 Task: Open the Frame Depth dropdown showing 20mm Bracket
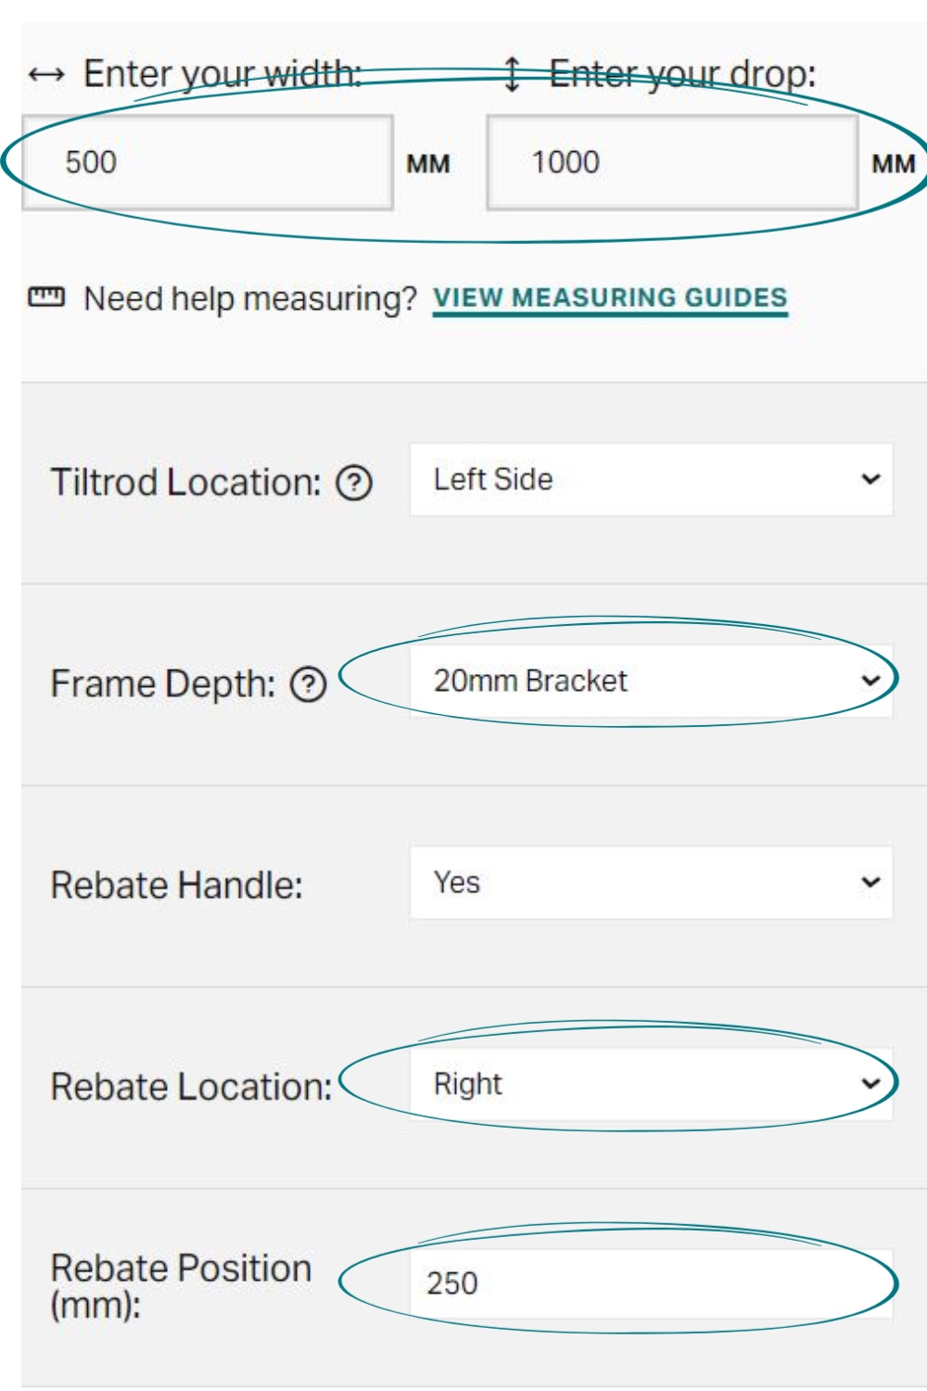(652, 681)
